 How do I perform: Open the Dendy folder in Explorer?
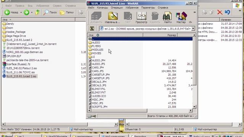pyautogui.click(x=8, y=24)
